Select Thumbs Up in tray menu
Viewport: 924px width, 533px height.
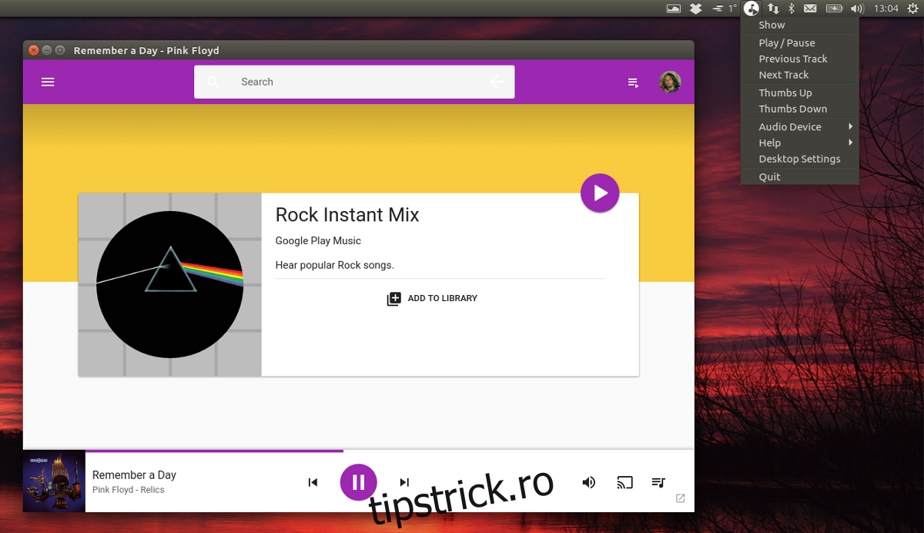(x=785, y=92)
